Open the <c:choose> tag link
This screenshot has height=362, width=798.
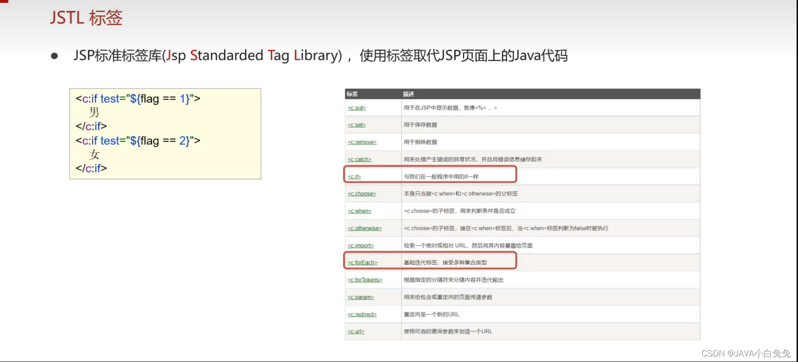coord(362,194)
